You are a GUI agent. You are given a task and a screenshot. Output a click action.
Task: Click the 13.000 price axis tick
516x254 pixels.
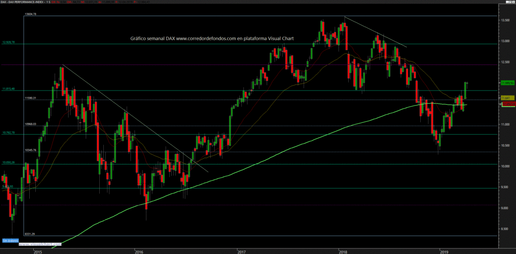[505, 41]
